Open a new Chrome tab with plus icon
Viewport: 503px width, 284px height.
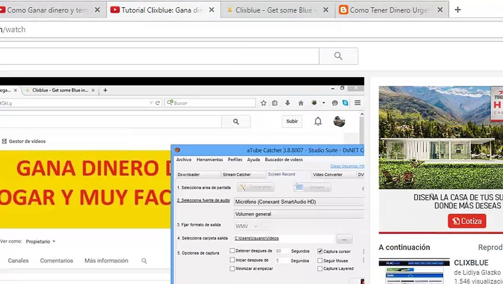(458, 10)
